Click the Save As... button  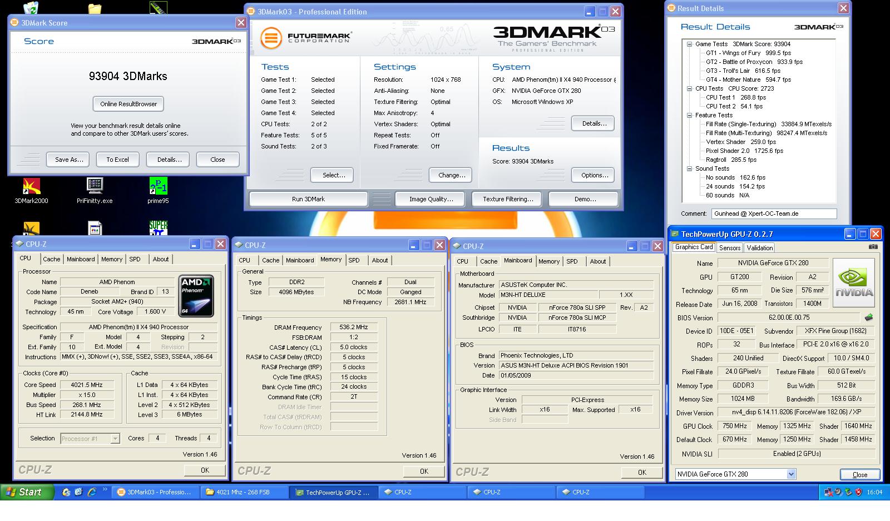pos(69,160)
